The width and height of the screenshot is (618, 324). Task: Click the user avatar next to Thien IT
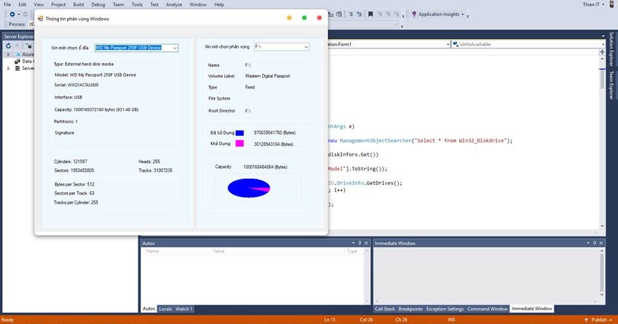click(612, 4)
